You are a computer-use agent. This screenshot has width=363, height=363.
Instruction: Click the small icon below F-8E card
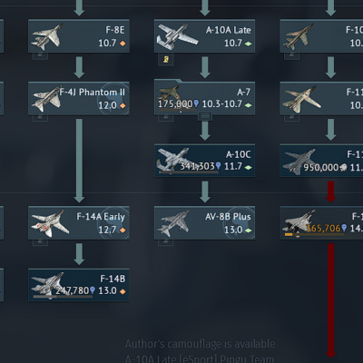(40, 55)
